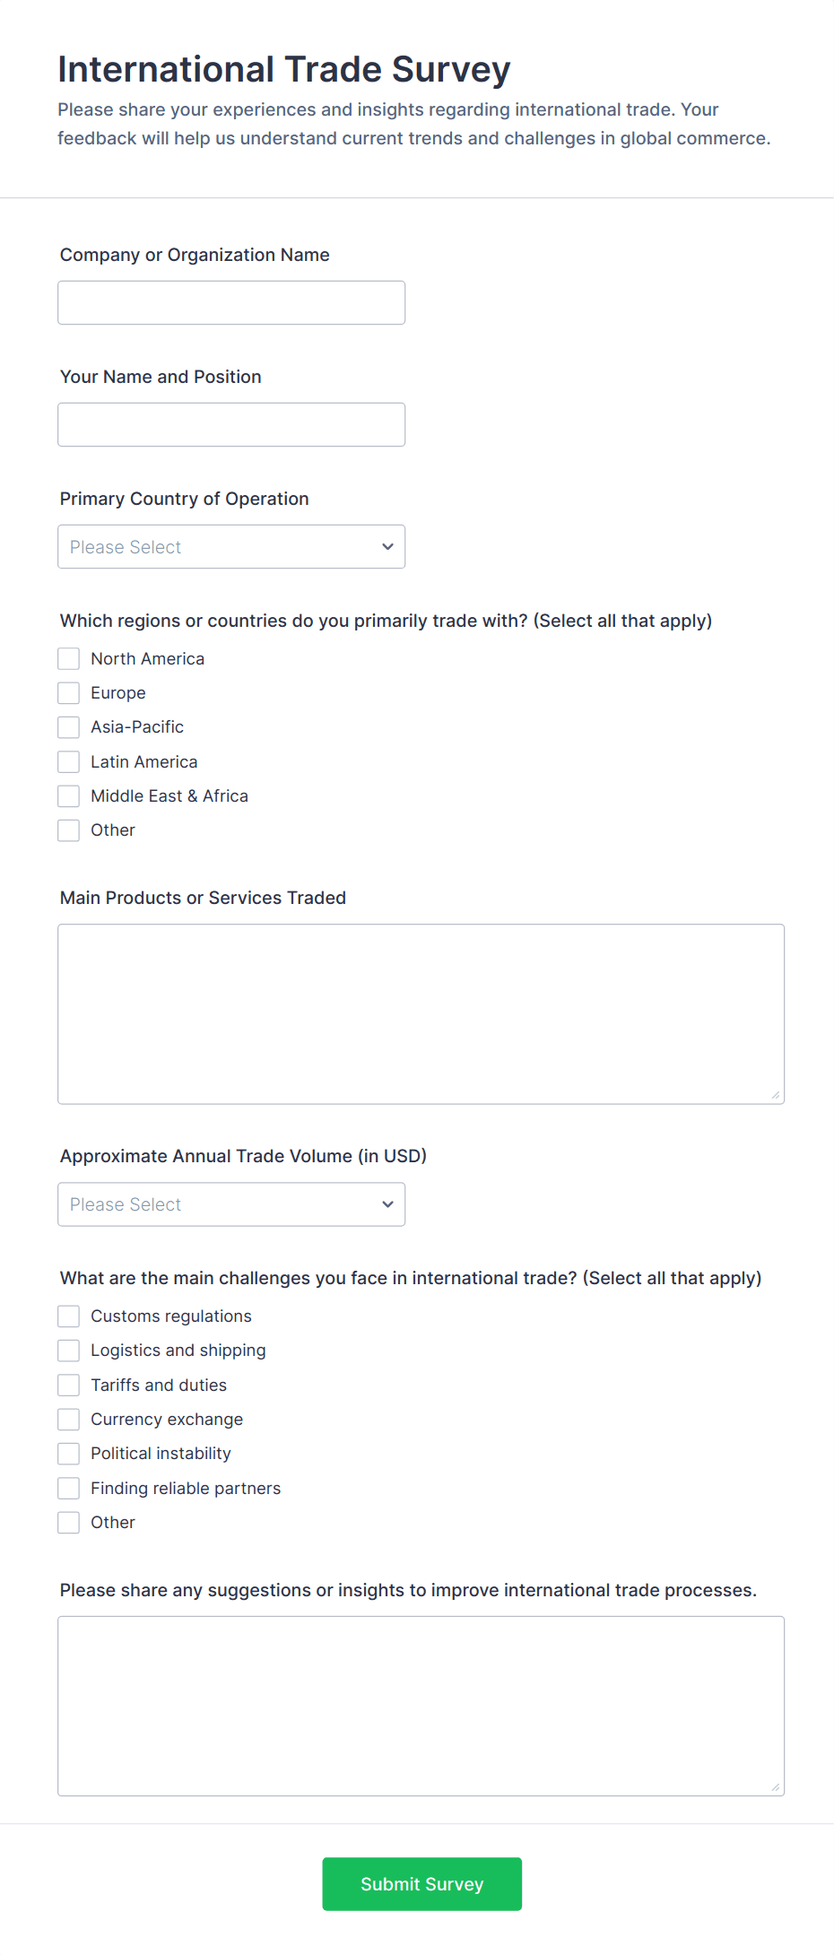Check the Customs regulations challenge
Image resolution: width=834 pixels, height=1955 pixels.
[x=68, y=1316]
